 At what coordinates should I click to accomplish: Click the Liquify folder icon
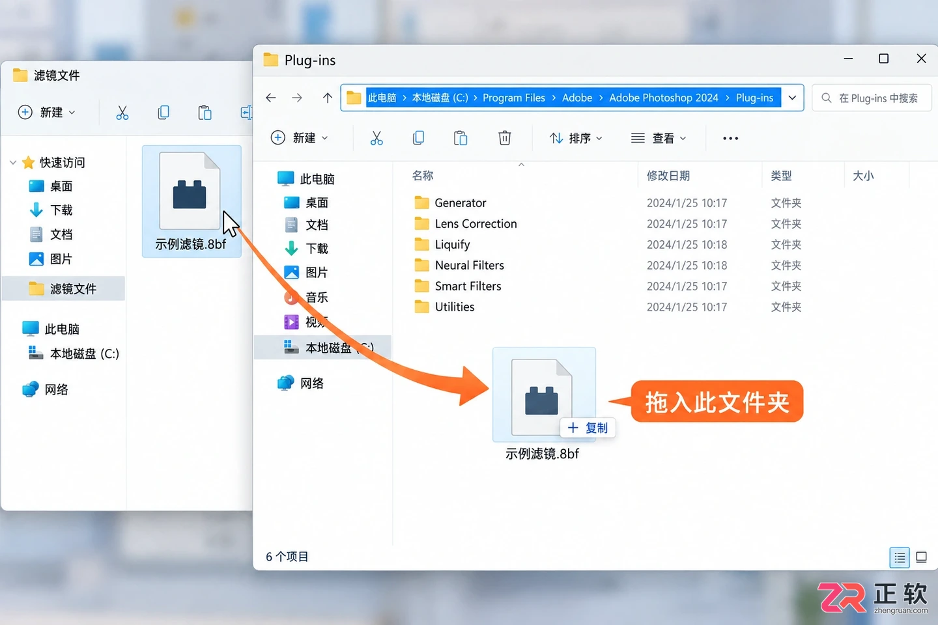coord(422,244)
